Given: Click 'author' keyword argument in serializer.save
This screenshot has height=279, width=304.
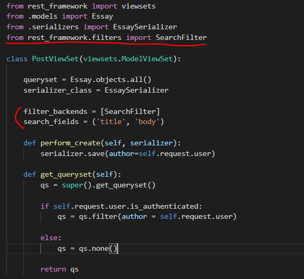Looking at the screenshot, I should (x=121, y=154).
